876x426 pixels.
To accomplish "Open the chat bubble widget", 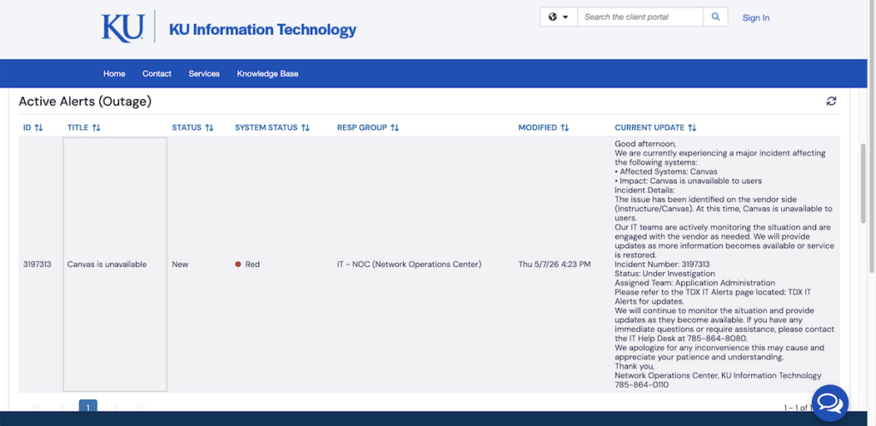I will [x=830, y=403].
